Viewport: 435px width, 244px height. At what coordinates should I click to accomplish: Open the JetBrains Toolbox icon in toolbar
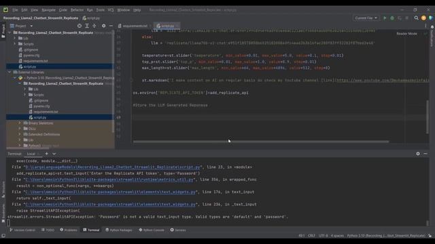click(430, 18)
